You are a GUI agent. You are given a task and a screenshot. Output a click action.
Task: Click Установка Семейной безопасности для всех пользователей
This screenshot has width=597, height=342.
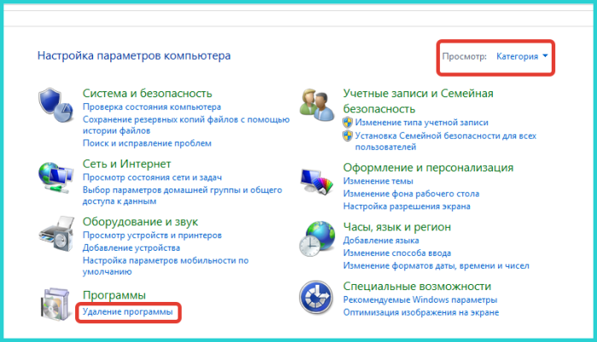click(446, 142)
